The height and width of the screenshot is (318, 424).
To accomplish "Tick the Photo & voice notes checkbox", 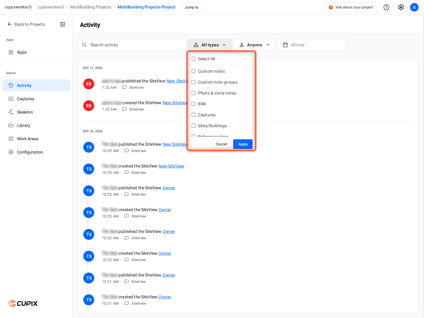I will 194,93.
